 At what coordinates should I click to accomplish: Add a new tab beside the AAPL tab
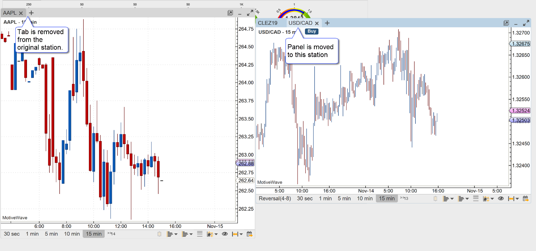[x=31, y=13]
